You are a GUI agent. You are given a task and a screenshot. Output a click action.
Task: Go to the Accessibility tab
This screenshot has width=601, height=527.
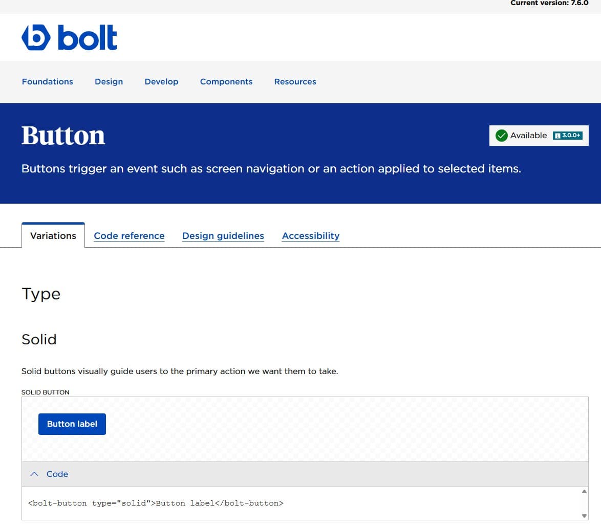pyautogui.click(x=310, y=236)
